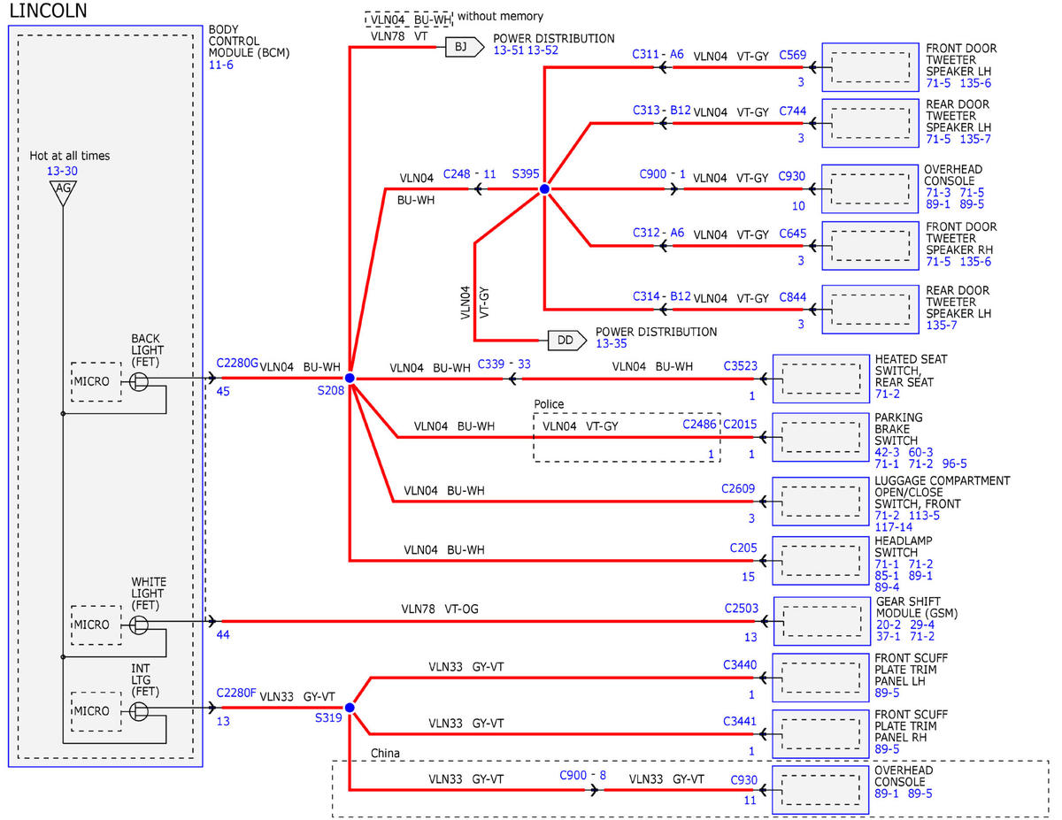Click connector label C3523 at heated seat switch
The height and width of the screenshot is (820, 1062).
click(x=740, y=364)
